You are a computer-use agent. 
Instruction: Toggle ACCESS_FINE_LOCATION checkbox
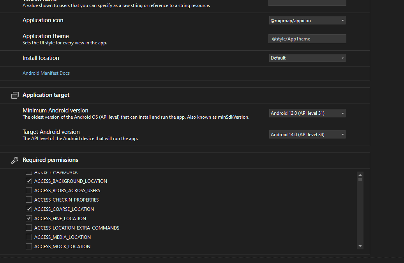coord(29,218)
